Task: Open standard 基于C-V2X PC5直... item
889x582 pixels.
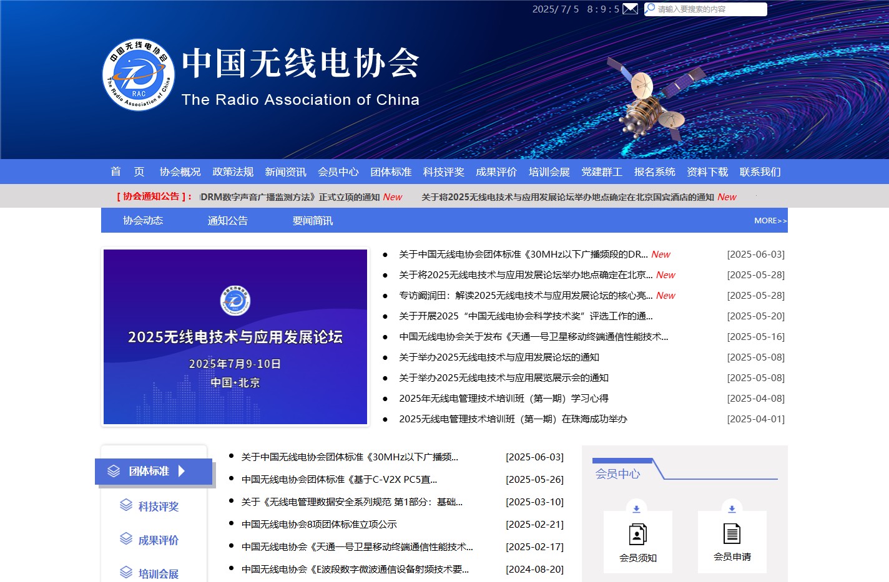Action: pos(339,479)
